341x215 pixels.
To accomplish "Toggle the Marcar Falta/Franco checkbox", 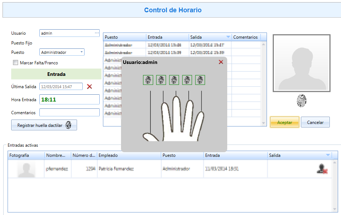I will pyautogui.click(x=16, y=63).
